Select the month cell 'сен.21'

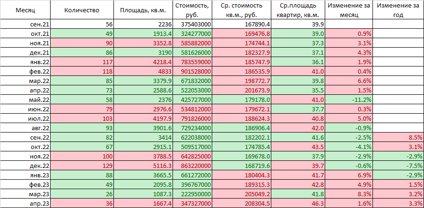pos(26,25)
